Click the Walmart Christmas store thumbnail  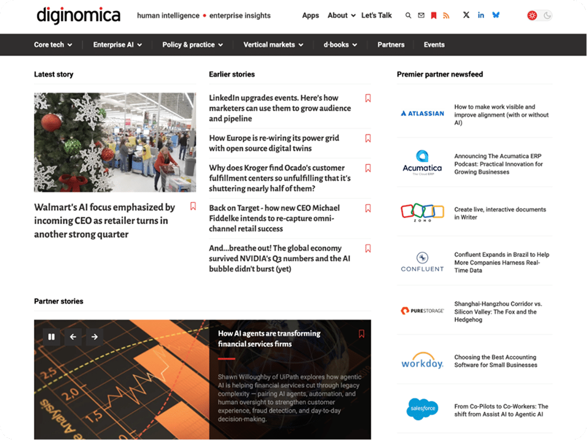click(115, 142)
